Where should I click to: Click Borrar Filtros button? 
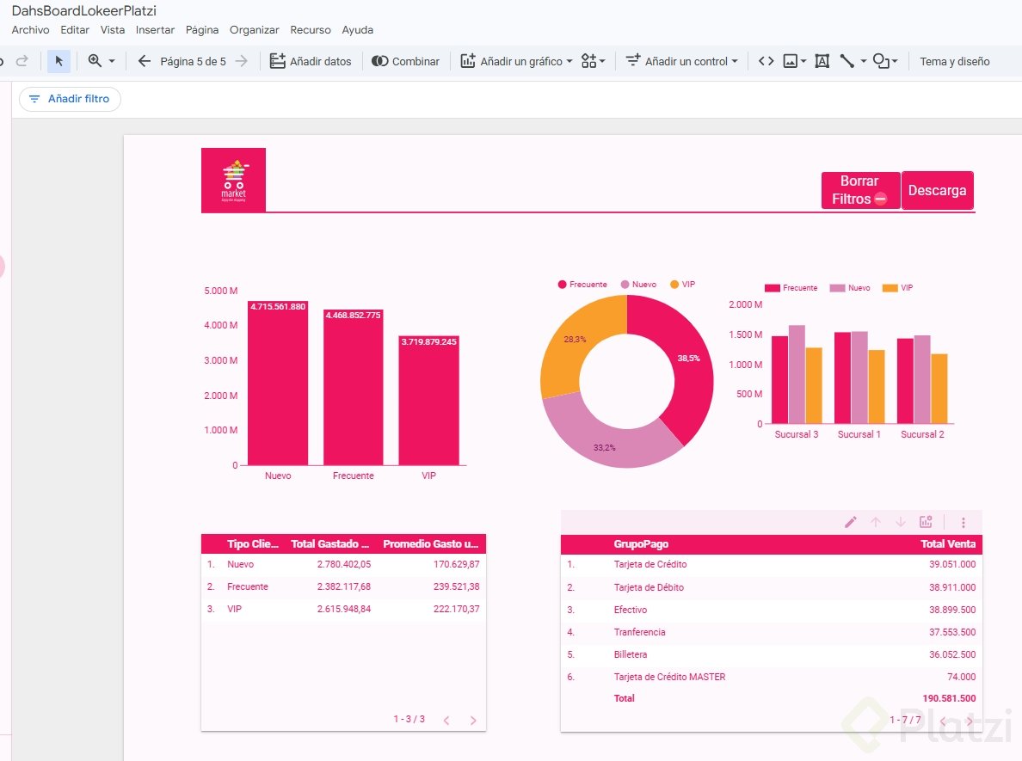point(860,190)
